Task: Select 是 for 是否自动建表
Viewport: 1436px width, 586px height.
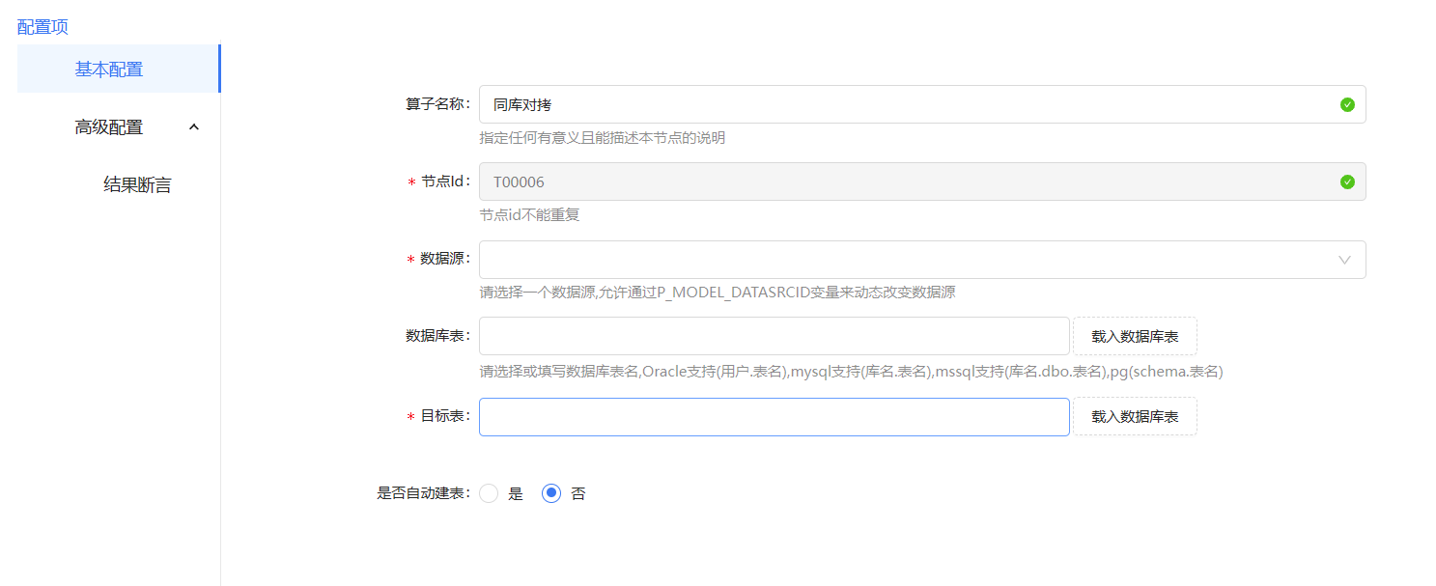Action: tap(490, 493)
